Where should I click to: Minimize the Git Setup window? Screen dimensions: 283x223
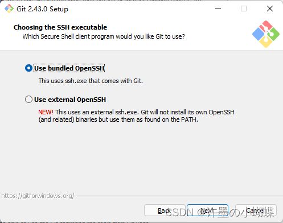pos(218,9)
